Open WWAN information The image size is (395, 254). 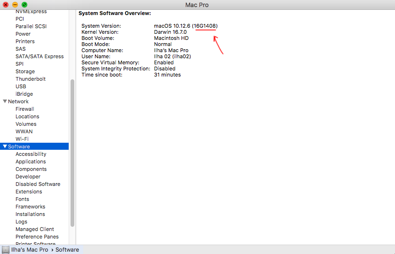[x=24, y=131]
